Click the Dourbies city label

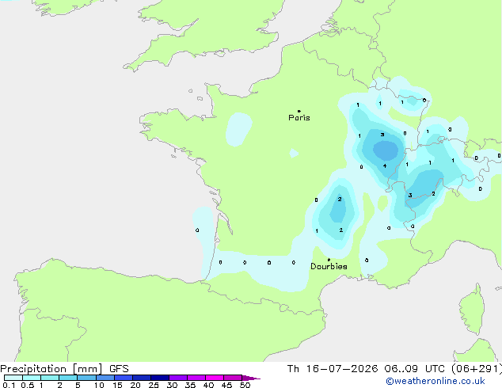pos(329,266)
